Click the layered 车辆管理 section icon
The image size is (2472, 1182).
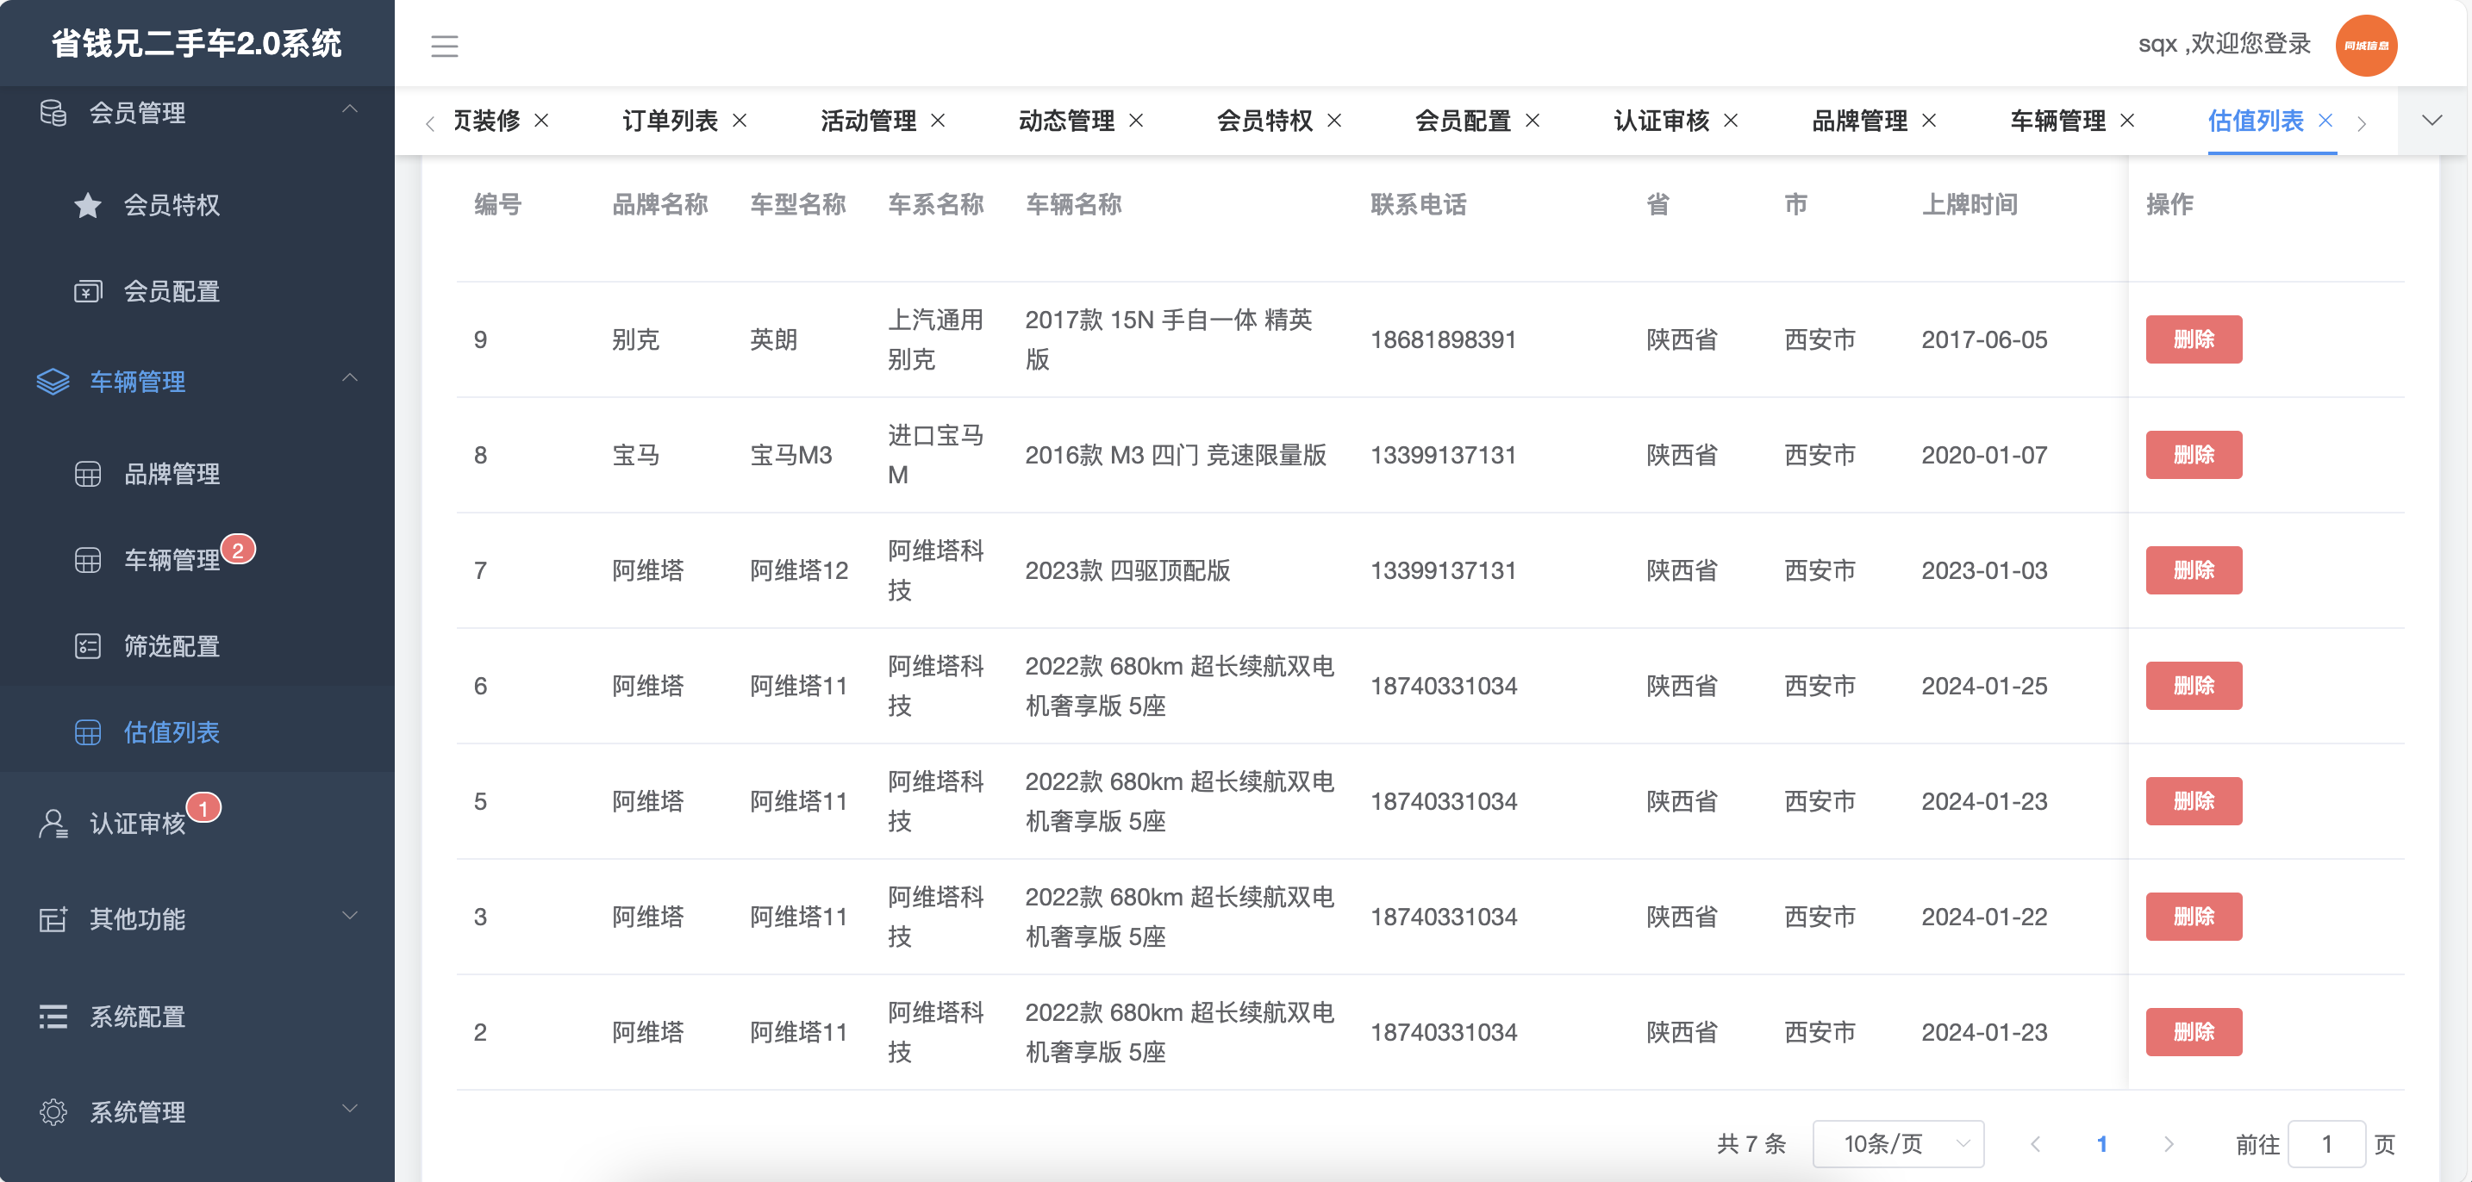click(x=53, y=381)
